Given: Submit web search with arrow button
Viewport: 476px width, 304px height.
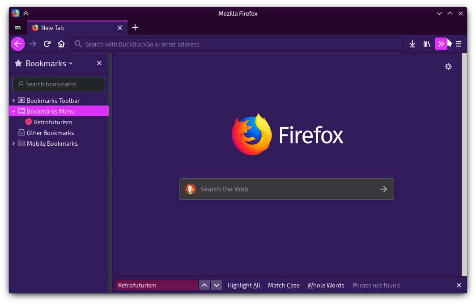Looking at the screenshot, I should [x=383, y=189].
